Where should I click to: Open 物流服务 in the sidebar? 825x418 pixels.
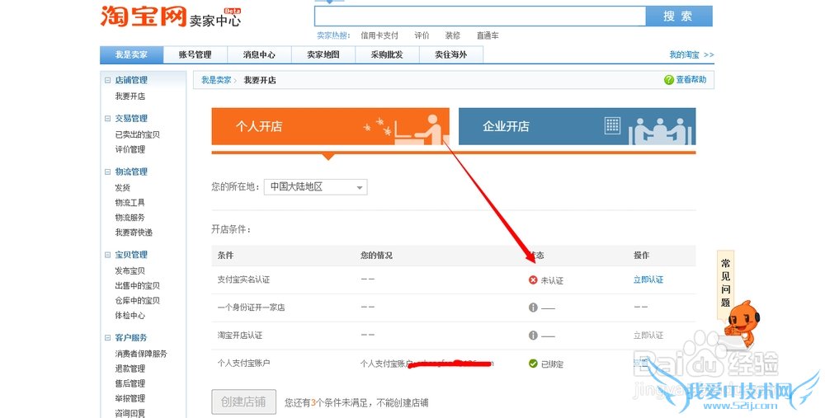click(x=130, y=217)
